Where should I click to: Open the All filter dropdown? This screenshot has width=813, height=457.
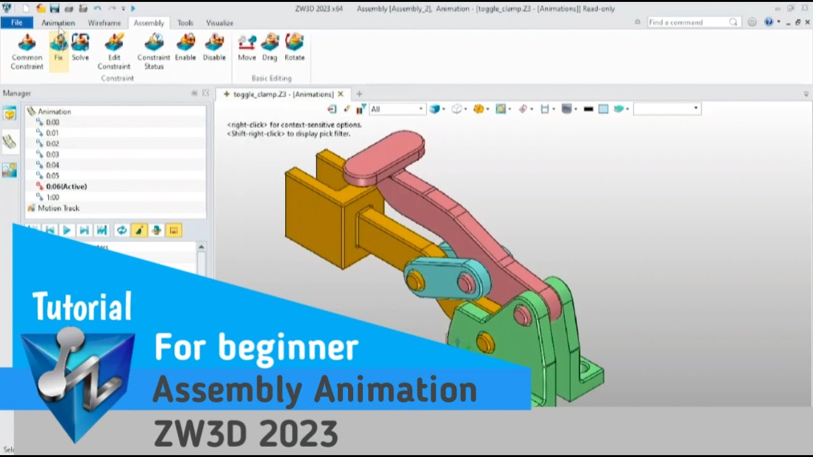(397, 109)
